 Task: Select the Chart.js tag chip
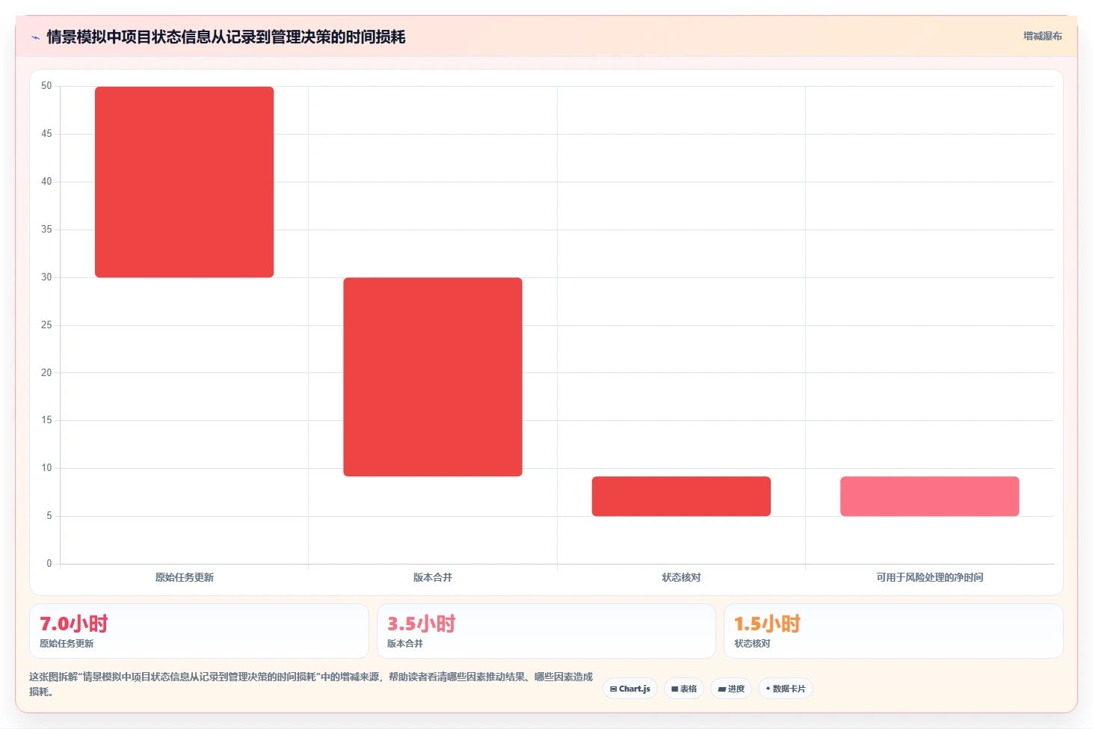coord(630,689)
